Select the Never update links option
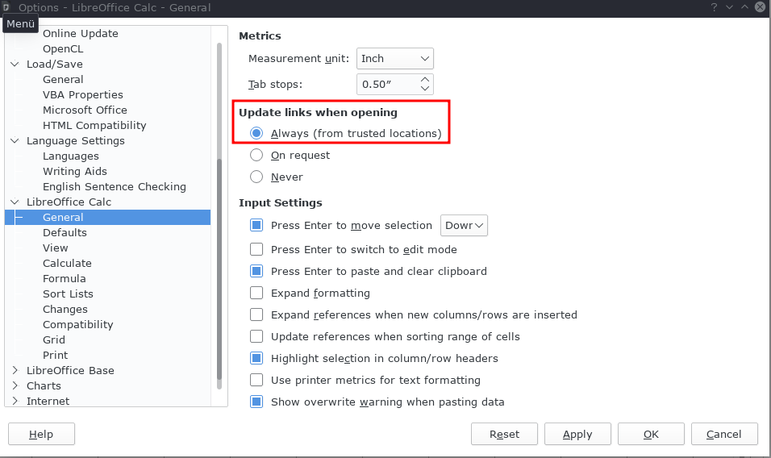This screenshot has width=771, height=458. (256, 177)
